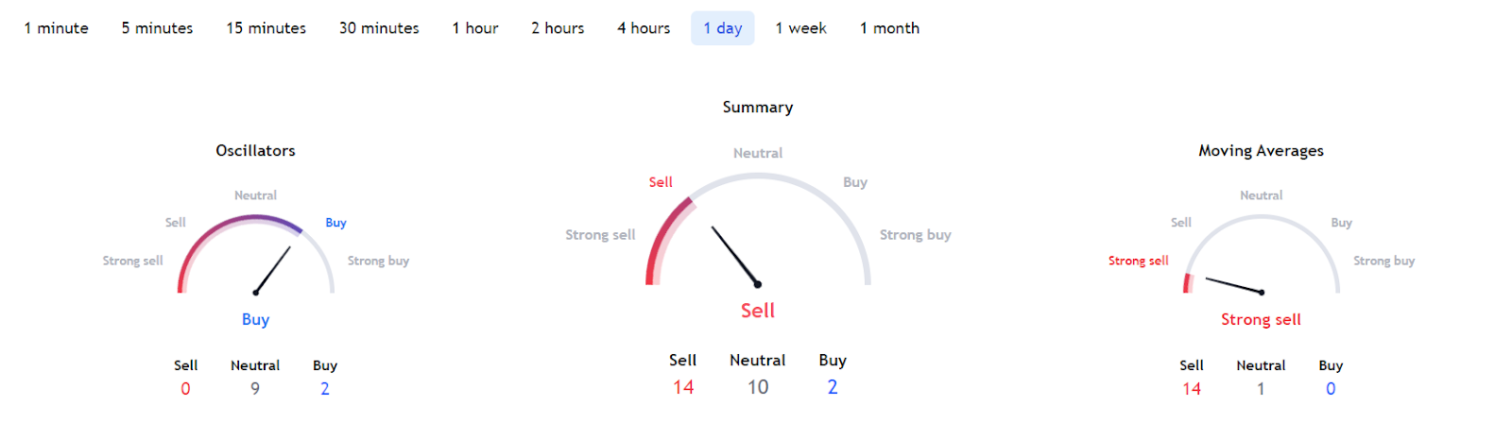Click the Moving Averages gauge needle
The height and width of the screenshot is (422, 1512).
coord(1234,285)
